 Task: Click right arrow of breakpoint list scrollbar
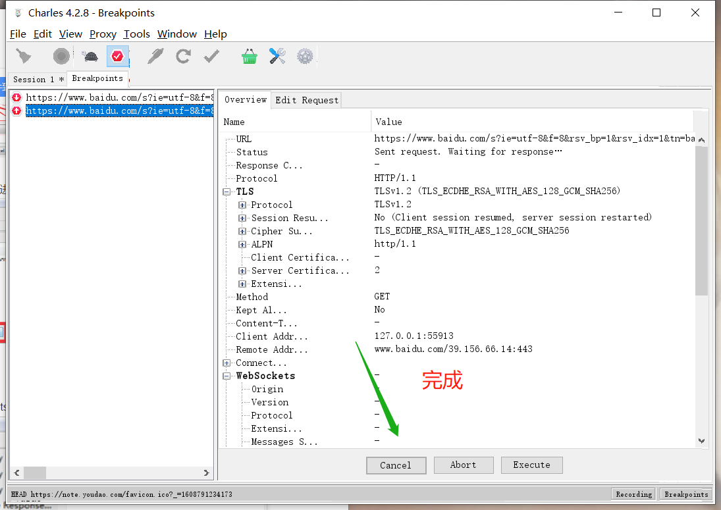(206, 472)
